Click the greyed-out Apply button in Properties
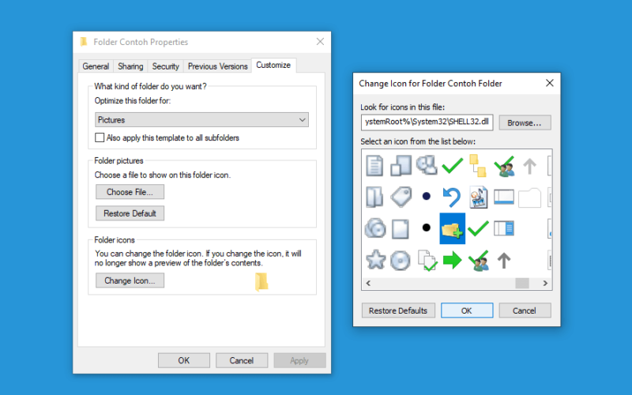632x395 pixels. (x=299, y=360)
